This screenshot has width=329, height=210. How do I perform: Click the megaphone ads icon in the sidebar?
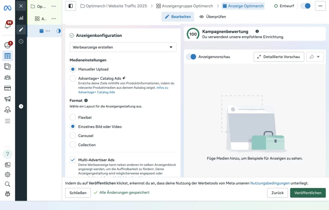click(7, 98)
